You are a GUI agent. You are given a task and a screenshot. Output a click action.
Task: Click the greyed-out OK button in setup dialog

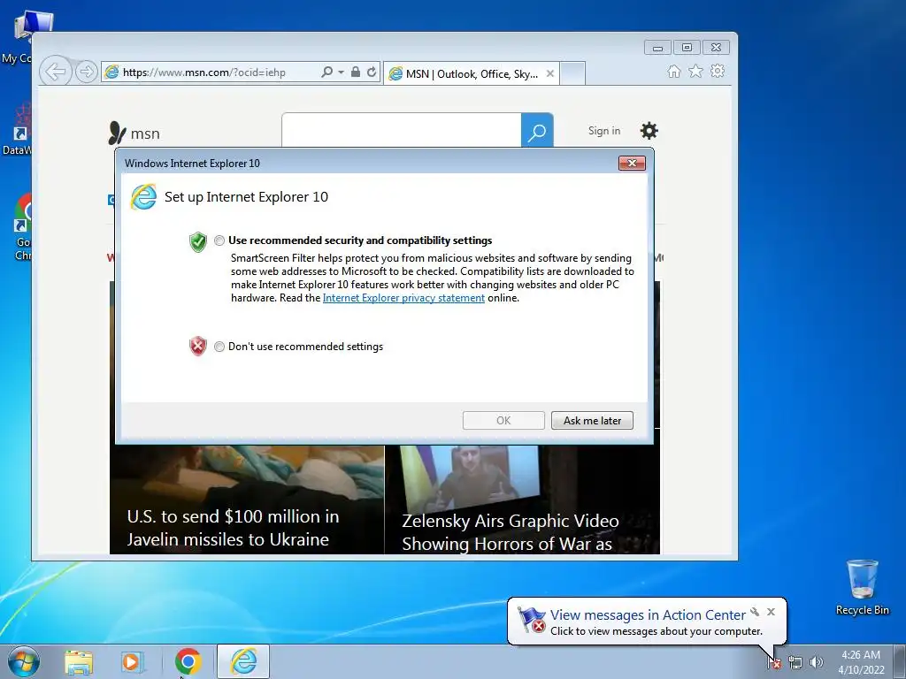coord(503,420)
